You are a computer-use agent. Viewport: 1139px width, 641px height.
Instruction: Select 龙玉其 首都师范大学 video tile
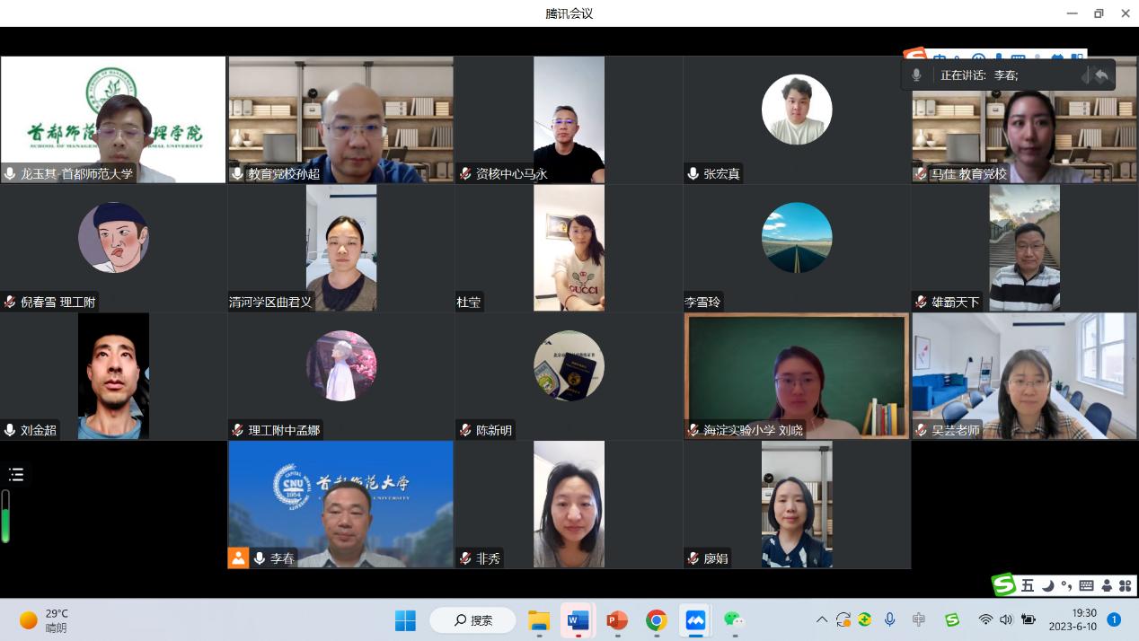[113, 119]
